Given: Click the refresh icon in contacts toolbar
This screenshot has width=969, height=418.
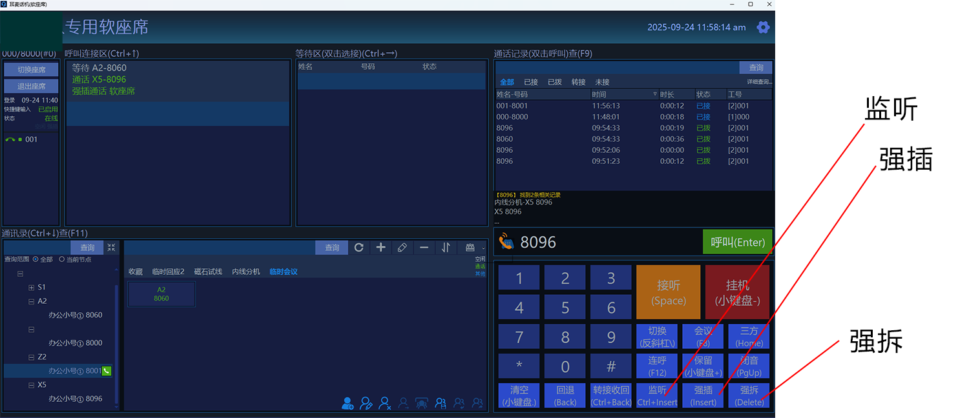Looking at the screenshot, I should 359,248.
